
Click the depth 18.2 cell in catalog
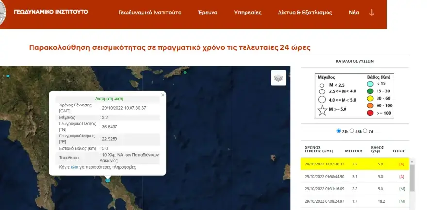coord(380,201)
